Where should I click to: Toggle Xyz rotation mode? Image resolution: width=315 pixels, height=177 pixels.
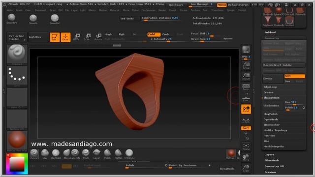(x=246, y=128)
